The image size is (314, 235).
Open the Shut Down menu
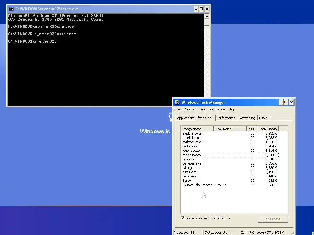tap(217, 109)
